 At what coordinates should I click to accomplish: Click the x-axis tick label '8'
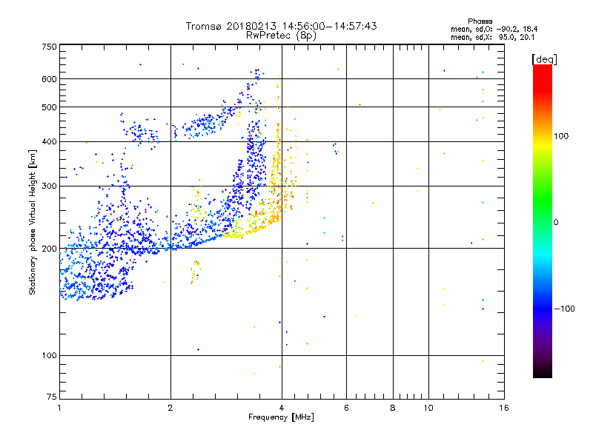click(x=393, y=408)
